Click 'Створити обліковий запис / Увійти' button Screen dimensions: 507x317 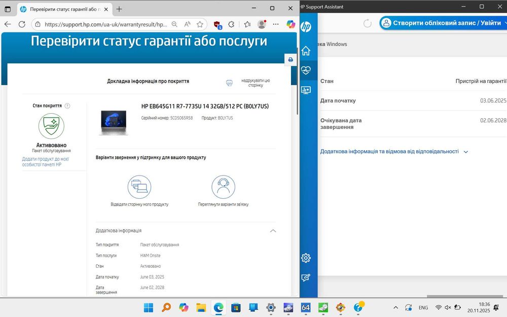click(443, 23)
